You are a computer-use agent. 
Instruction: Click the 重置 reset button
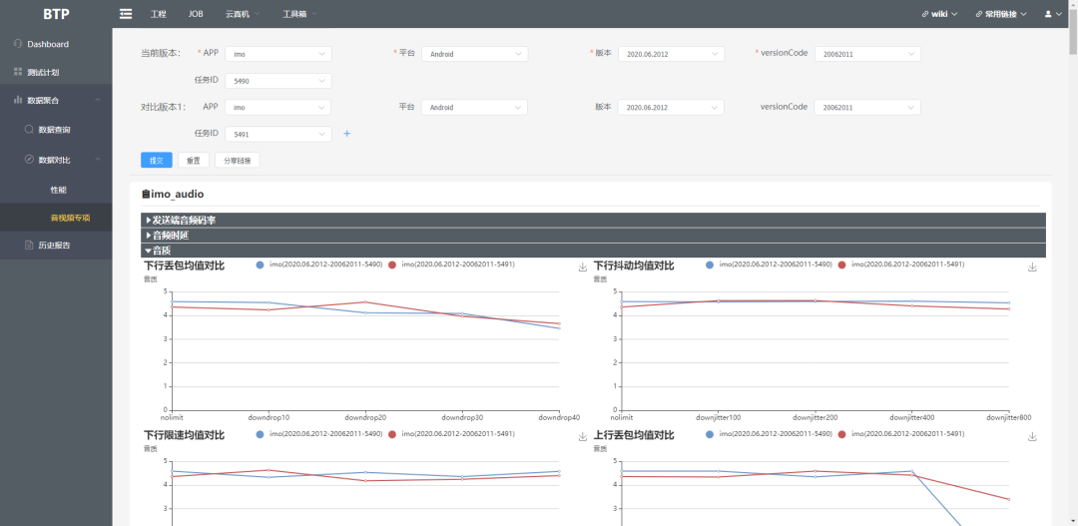194,161
